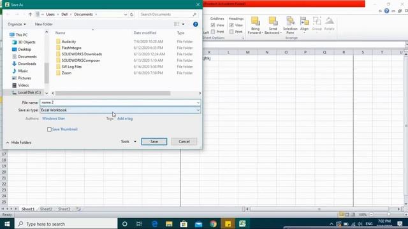
Task: Click Excel's horizontal sheet scrollbar
Action: click(319, 209)
